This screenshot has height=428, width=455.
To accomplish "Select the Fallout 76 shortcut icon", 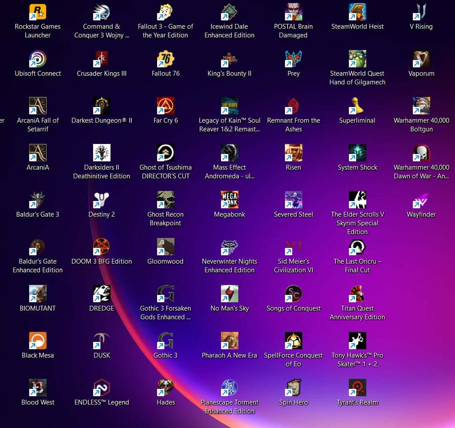I will [166, 59].
